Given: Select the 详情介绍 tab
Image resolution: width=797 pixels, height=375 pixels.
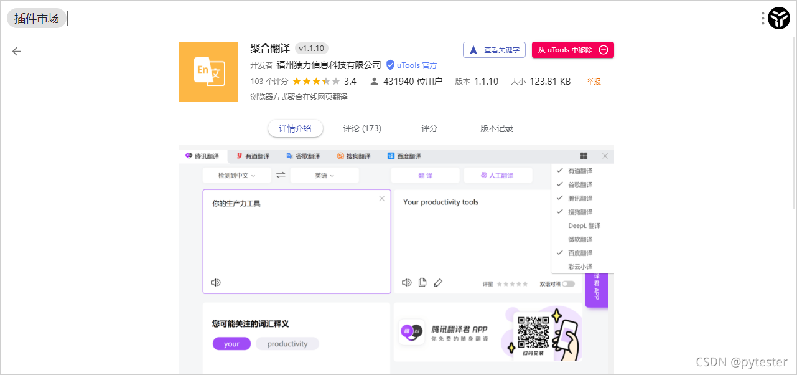Looking at the screenshot, I should [x=295, y=128].
